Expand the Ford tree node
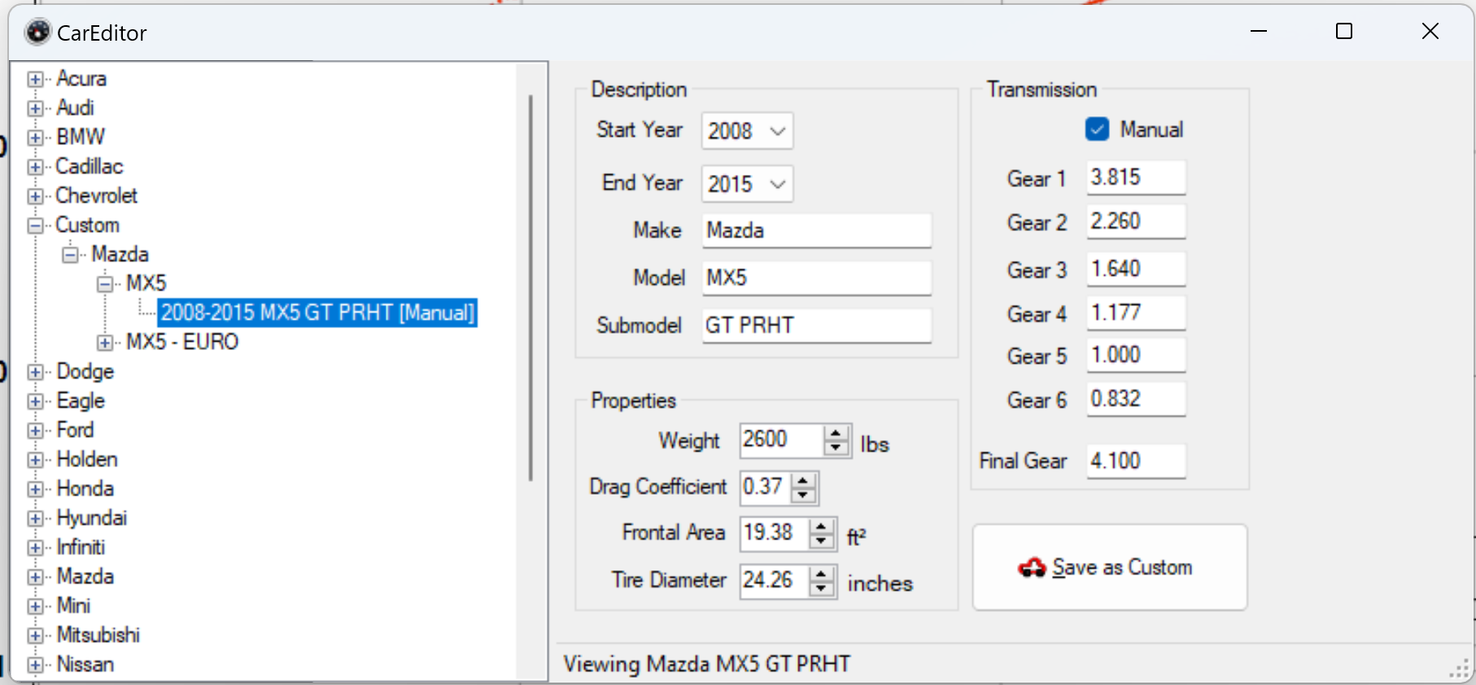The image size is (1476, 685). tap(35, 430)
